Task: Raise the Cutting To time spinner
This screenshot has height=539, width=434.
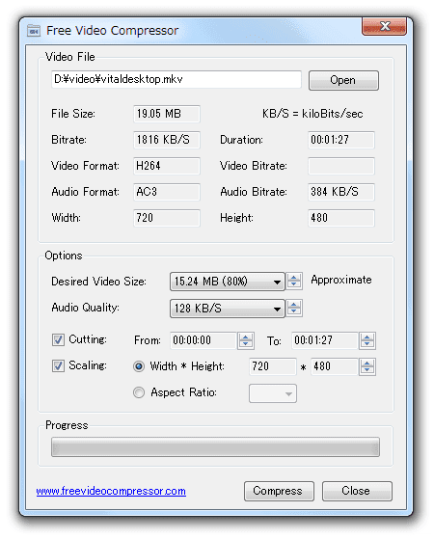Action: point(367,337)
